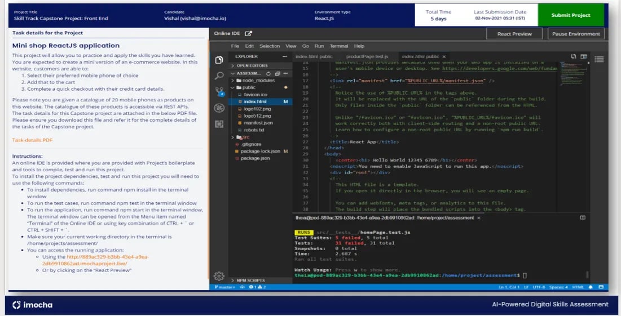Screen dimensions: 621x316
Task: Click the HTML language mode in status bar
Action: pyautogui.click(x=578, y=287)
